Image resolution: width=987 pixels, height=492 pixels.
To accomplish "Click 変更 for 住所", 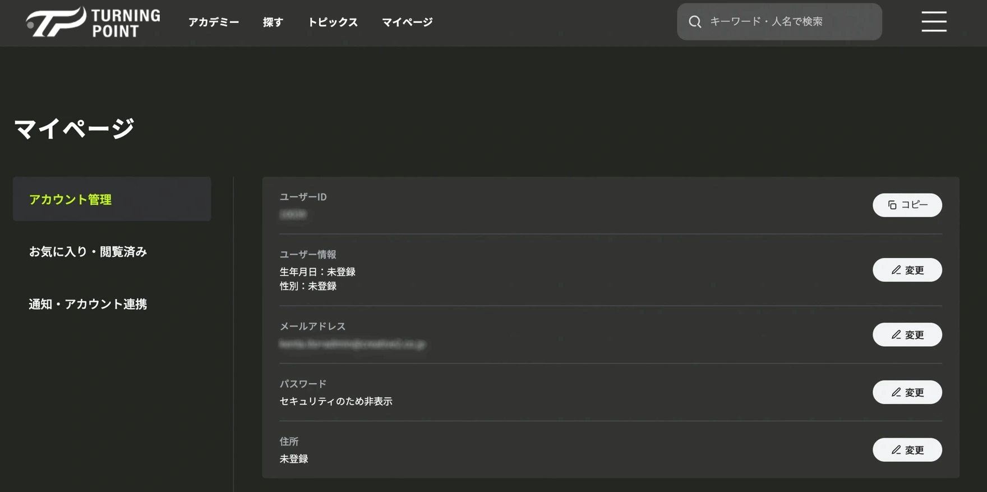I will (907, 450).
